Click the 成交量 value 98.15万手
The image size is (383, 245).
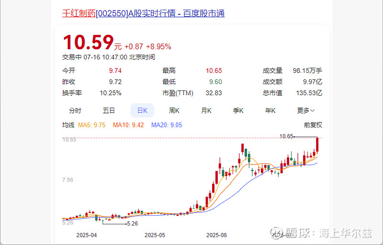click(307, 70)
